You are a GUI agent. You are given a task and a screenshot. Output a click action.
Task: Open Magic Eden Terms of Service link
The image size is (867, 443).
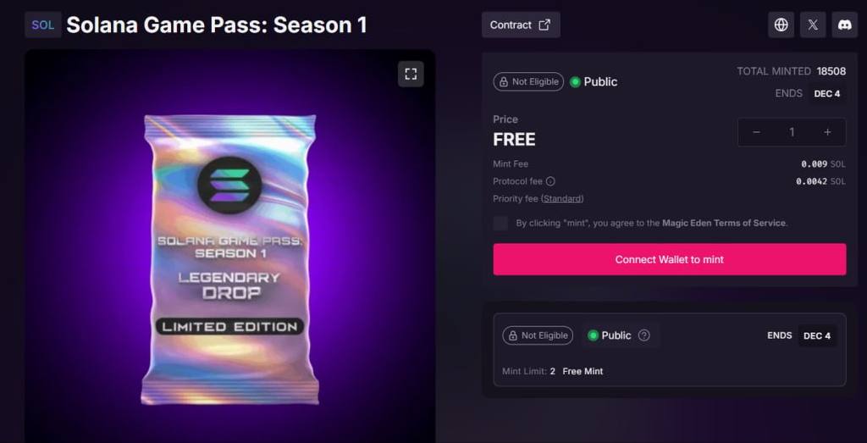click(724, 223)
